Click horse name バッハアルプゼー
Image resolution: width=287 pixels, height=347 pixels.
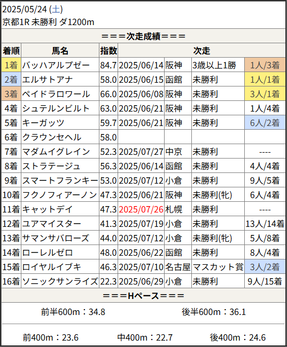pos(56,65)
